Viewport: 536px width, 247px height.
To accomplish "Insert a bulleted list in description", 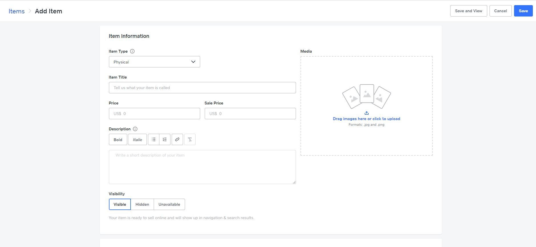I will (154, 139).
